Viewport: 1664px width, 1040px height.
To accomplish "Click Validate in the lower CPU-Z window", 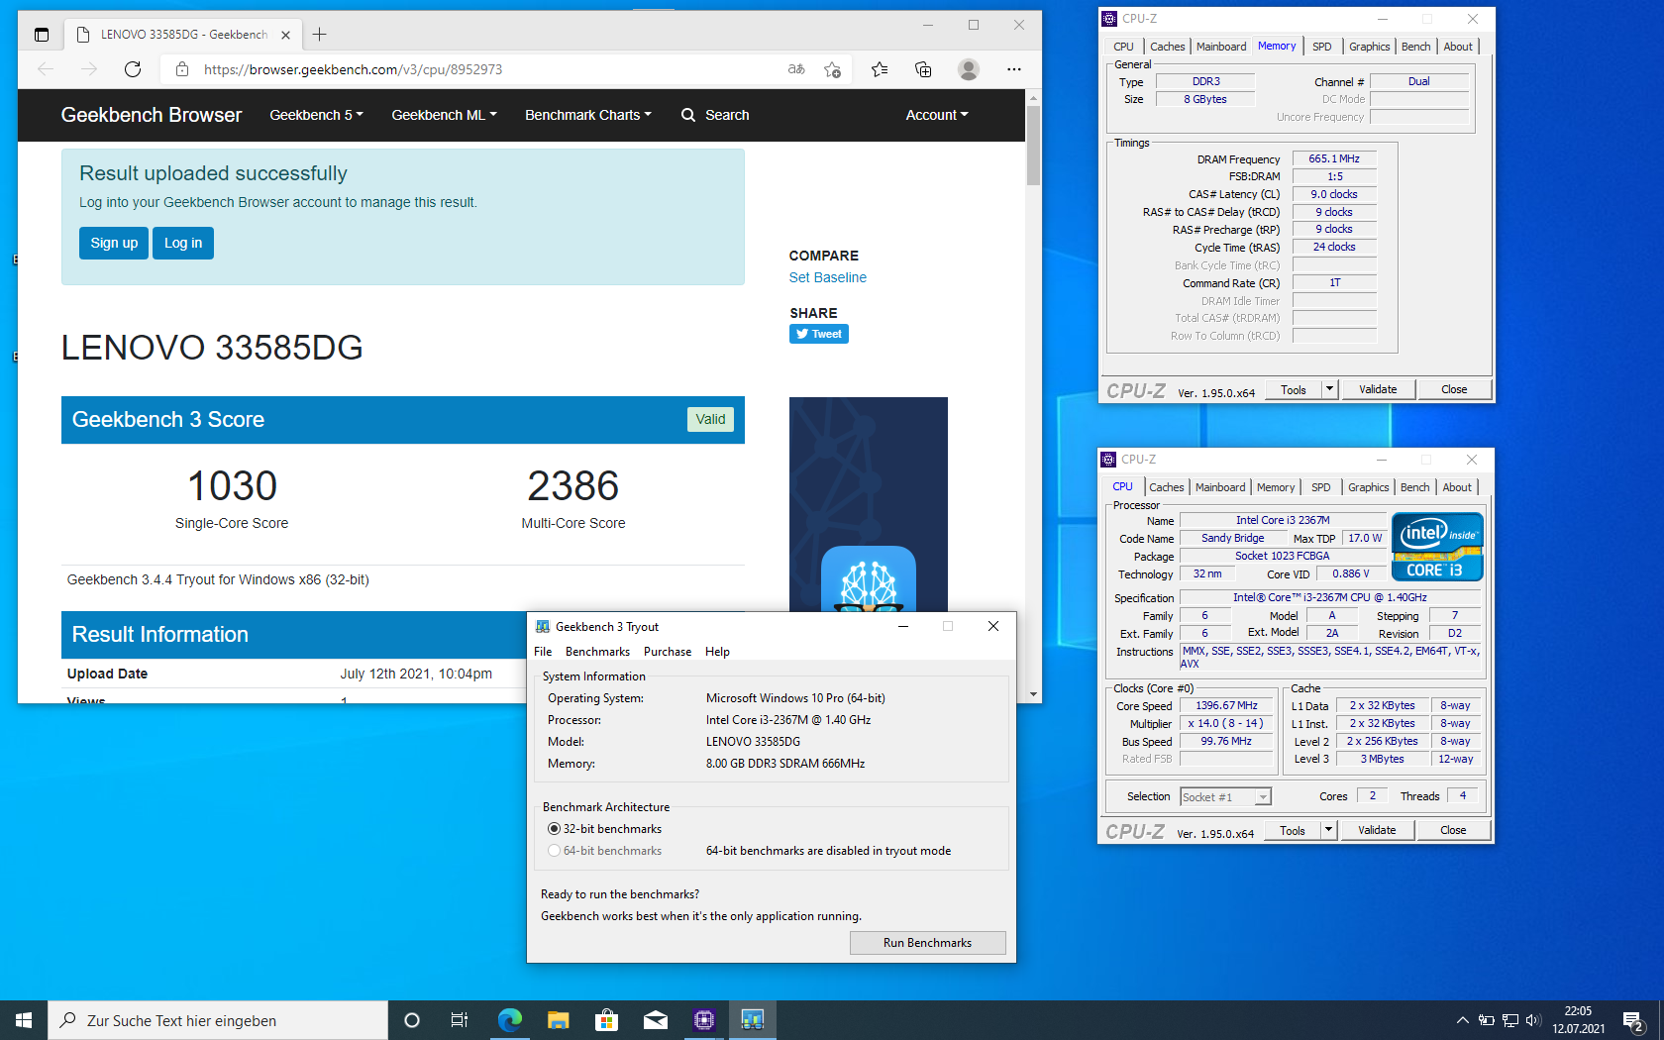I will pos(1377,830).
